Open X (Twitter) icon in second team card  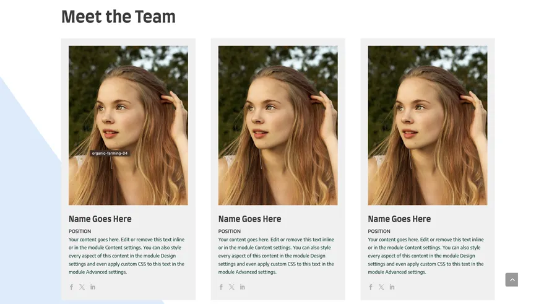231,287
